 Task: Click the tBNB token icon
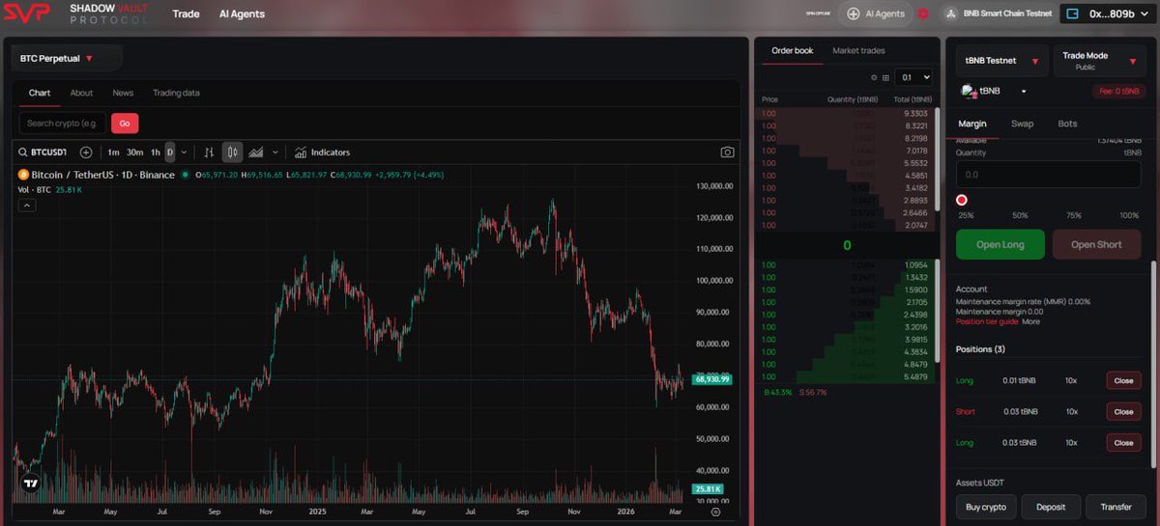(968, 91)
